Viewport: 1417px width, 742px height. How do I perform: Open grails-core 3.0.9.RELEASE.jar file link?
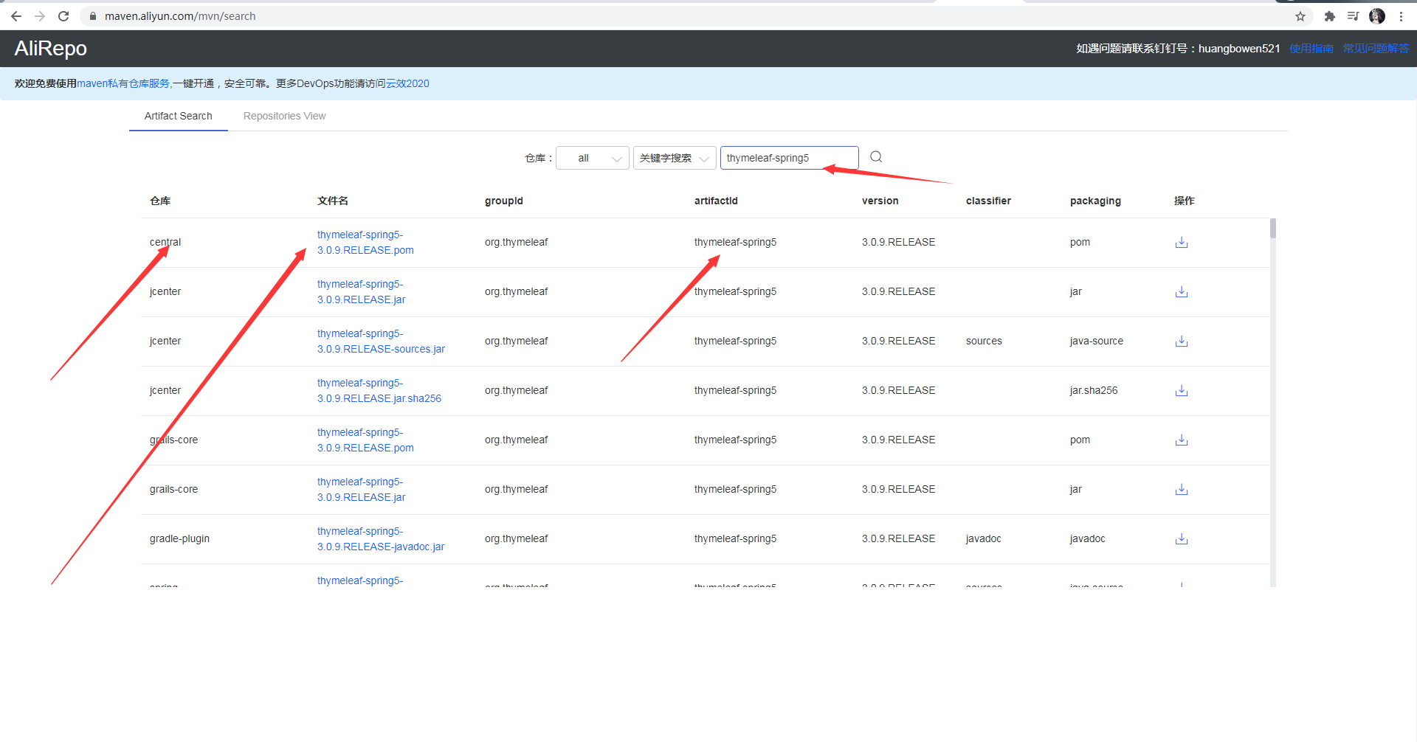(362, 490)
